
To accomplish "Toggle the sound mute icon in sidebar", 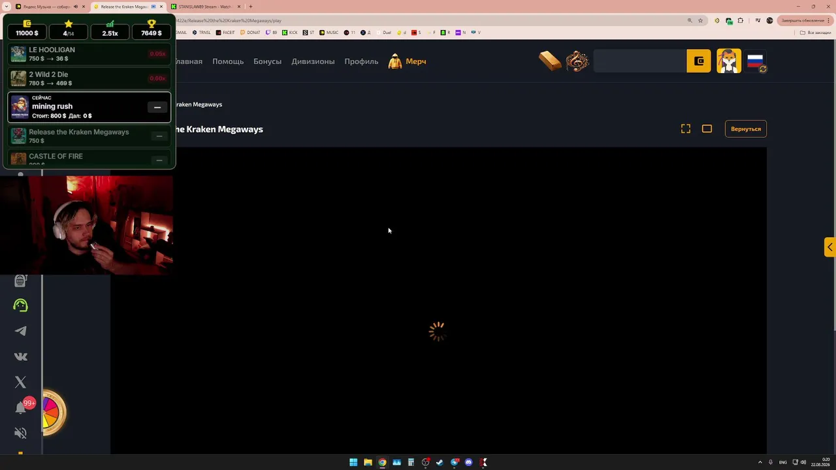I will click(x=21, y=433).
